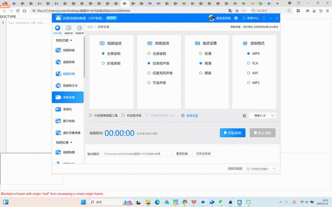Click the 开始录制 button
Image resolution: width=332 pixels, height=207 pixels.
(x=232, y=133)
